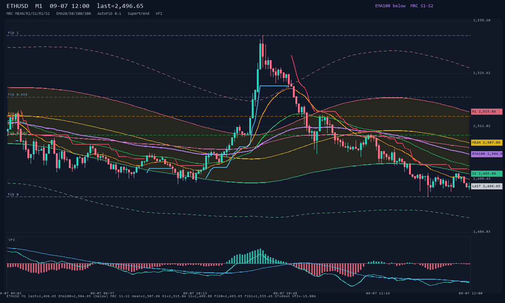Click the 09-07 10:13 time axis label

pyautogui.click(x=195, y=293)
